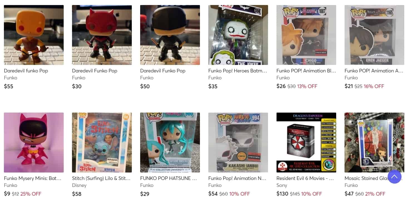Open the black-suit Daredevil Funko Pop photo
Image resolution: width=411 pixels, height=197 pixels.
click(170, 35)
